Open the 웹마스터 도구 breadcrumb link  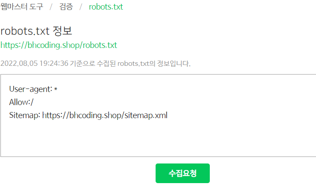tap(22, 7)
